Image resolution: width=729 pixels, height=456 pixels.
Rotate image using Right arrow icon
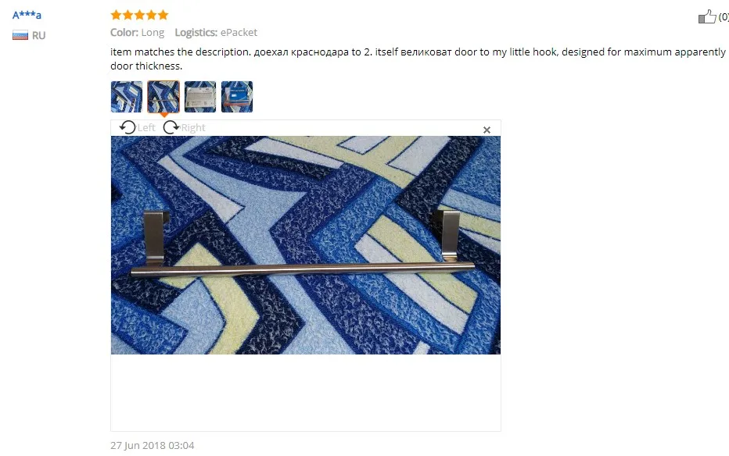(171, 127)
